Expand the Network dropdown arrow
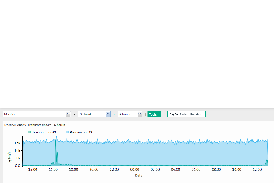The width and height of the screenshot is (274, 183). (x=108, y=114)
